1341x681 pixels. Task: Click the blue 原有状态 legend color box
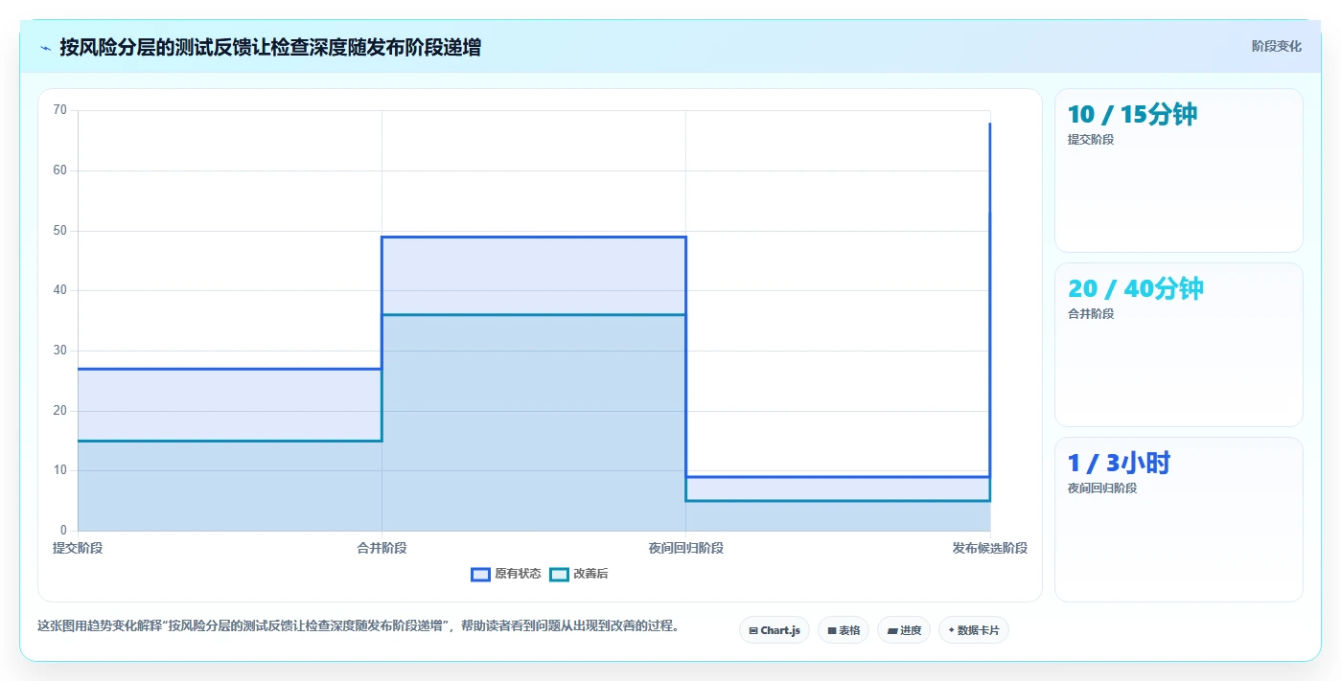tap(480, 574)
